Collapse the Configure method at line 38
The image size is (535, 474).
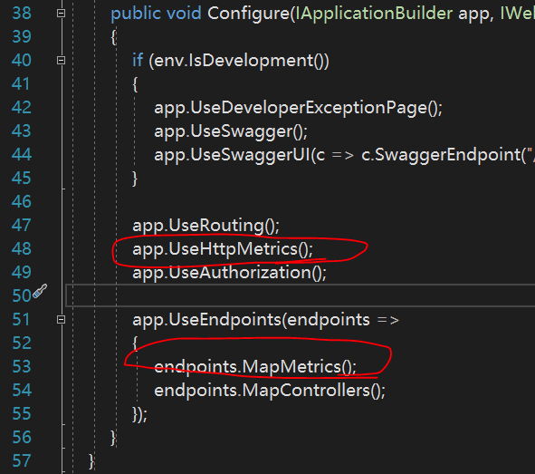61,14
